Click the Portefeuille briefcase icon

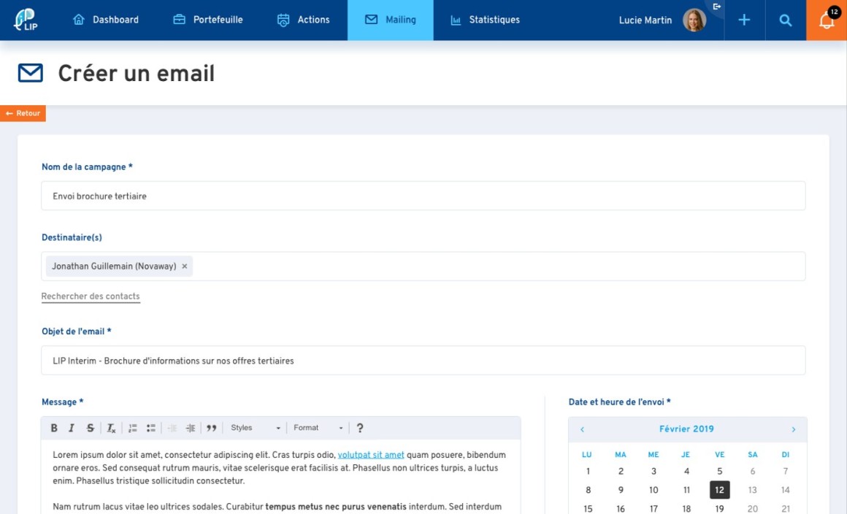click(x=180, y=20)
